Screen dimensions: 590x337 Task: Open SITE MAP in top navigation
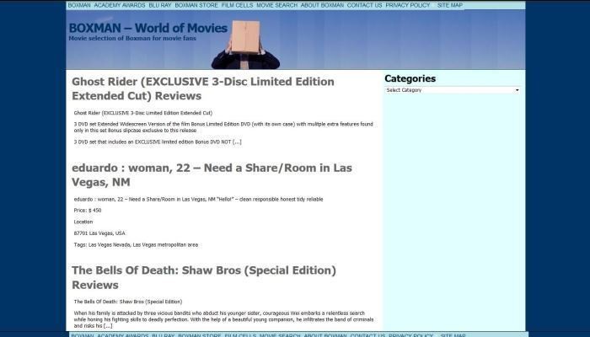449,5
